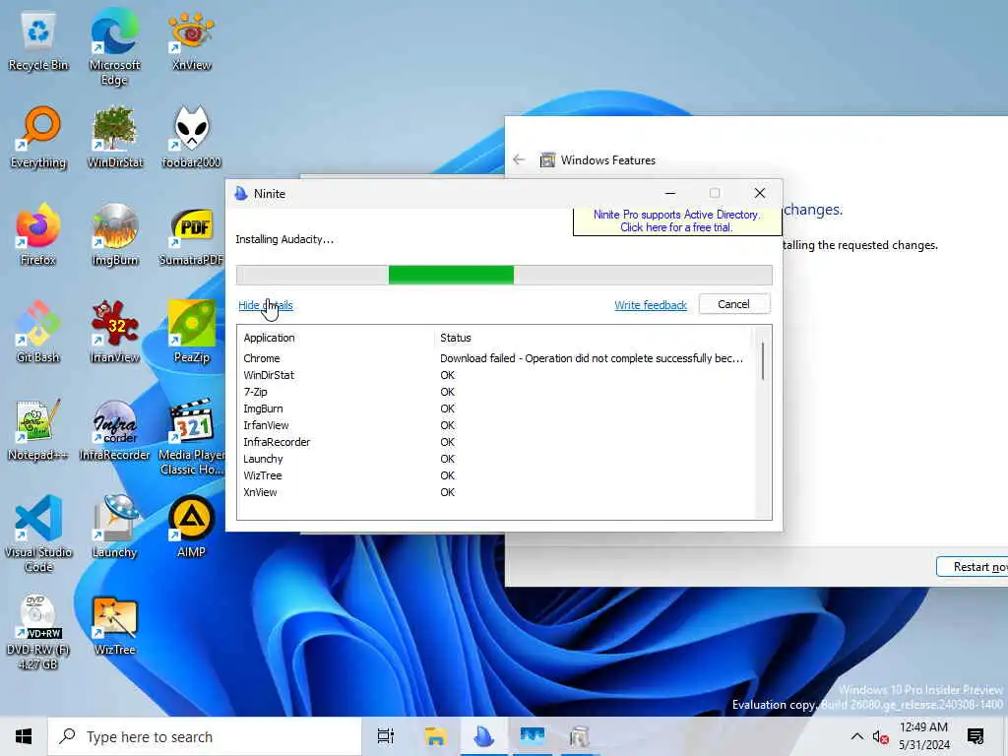
Task: Select the XnView desktop shortcut
Action: pos(191,42)
